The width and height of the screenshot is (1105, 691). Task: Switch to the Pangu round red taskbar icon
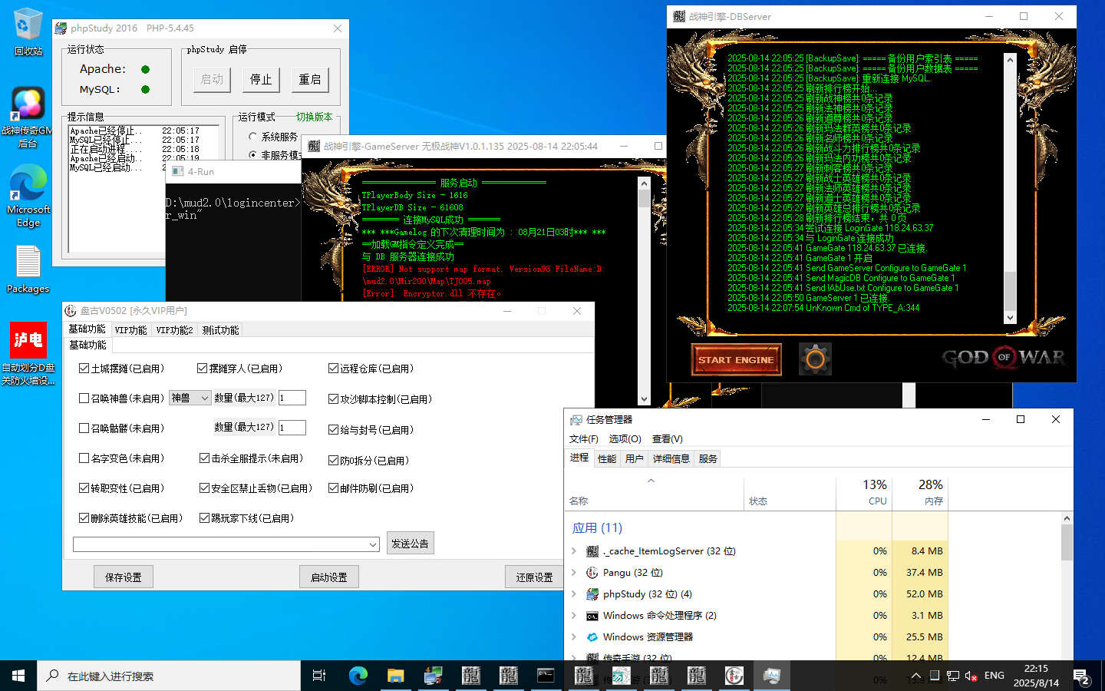tap(734, 676)
